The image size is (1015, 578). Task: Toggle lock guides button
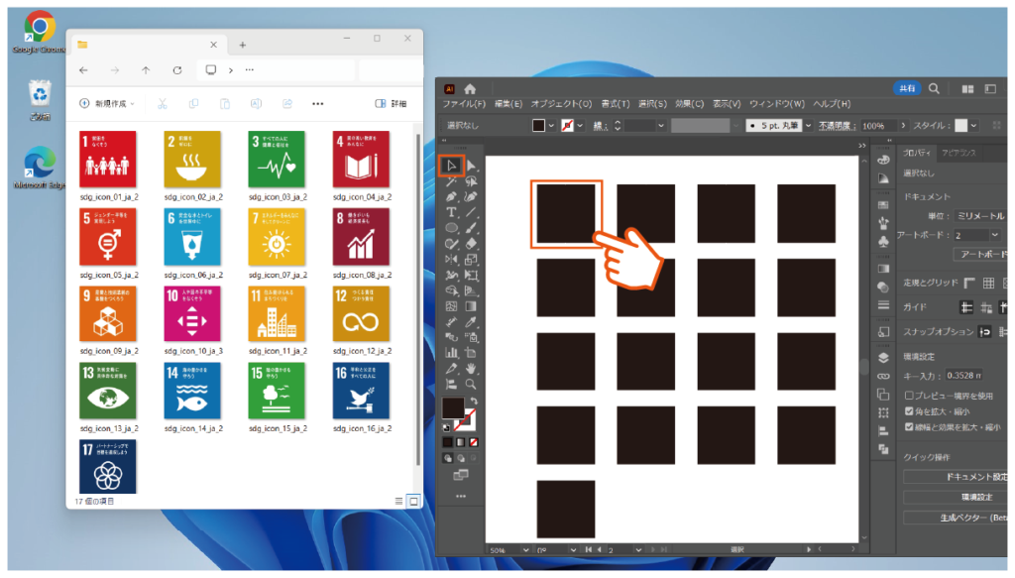986,307
